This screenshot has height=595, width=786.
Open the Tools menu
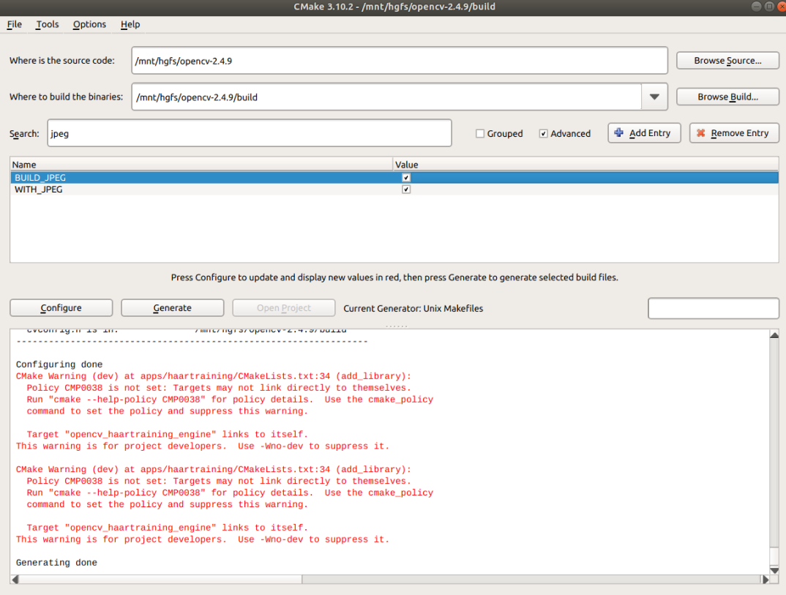[47, 24]
